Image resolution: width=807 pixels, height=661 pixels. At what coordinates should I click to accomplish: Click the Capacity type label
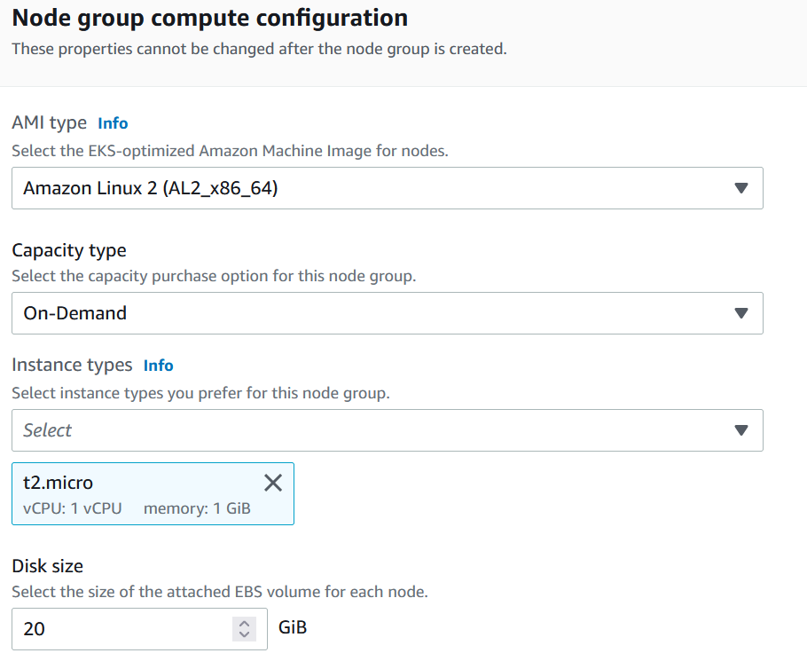pyautogui.click(x=69, y=250)
